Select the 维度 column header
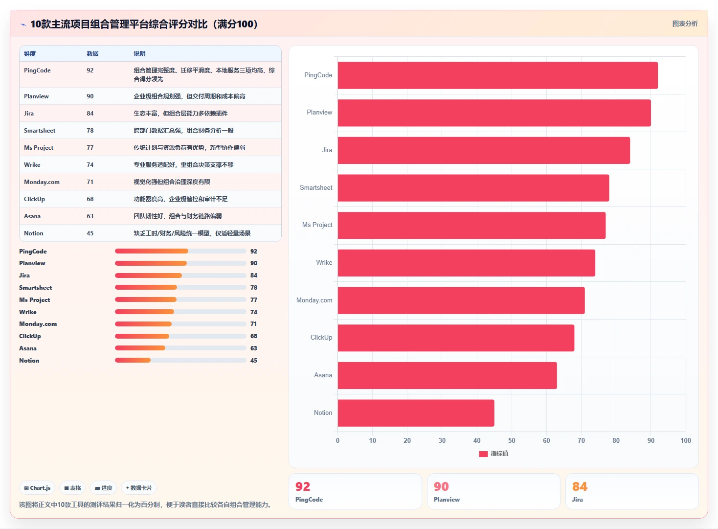This screenshot has width=718, height=529. tap(30, 54)
